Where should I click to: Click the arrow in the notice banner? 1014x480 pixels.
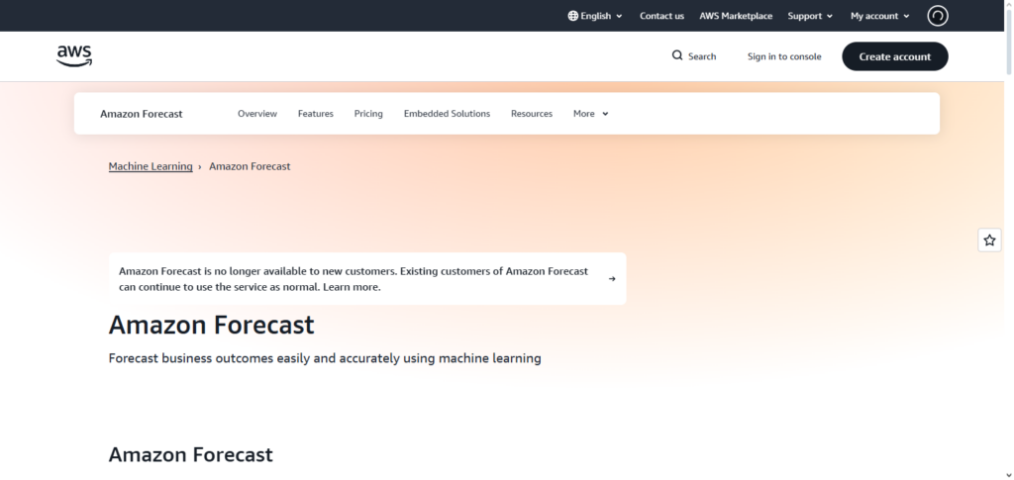pyautogui.click(x=612, y=279)
